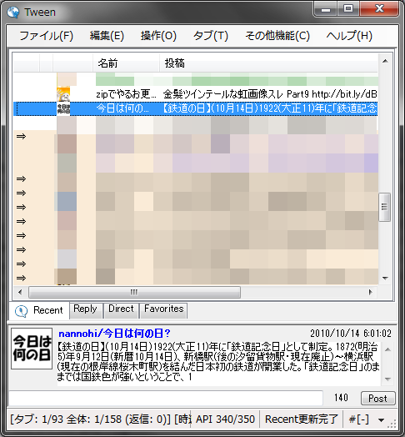Click the tweet list vertical scrollbar thumb
This screenshot has height=437, width=405.
(x=385, y=207)
